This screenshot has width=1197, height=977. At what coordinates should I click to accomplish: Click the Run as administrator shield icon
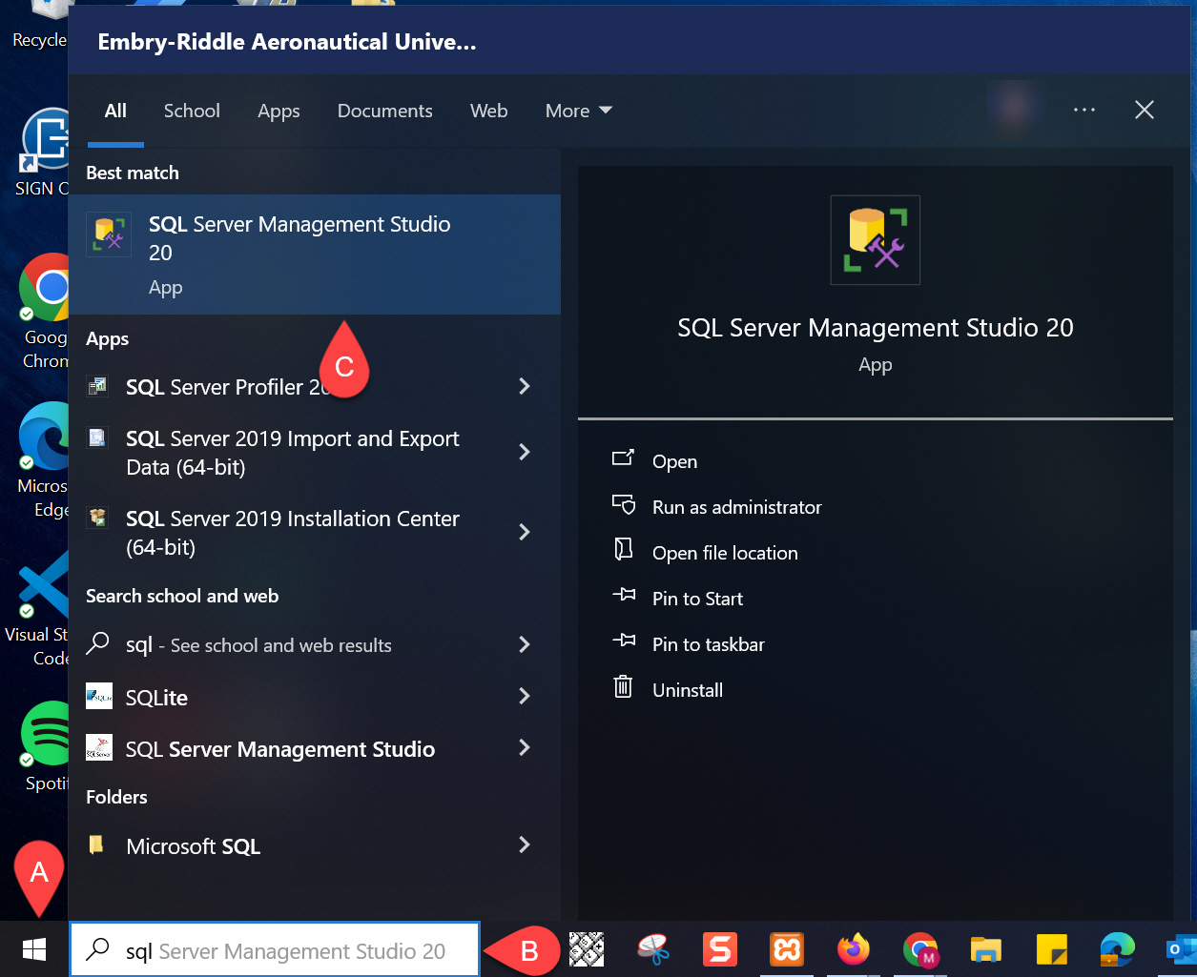(x=624, y=504)
